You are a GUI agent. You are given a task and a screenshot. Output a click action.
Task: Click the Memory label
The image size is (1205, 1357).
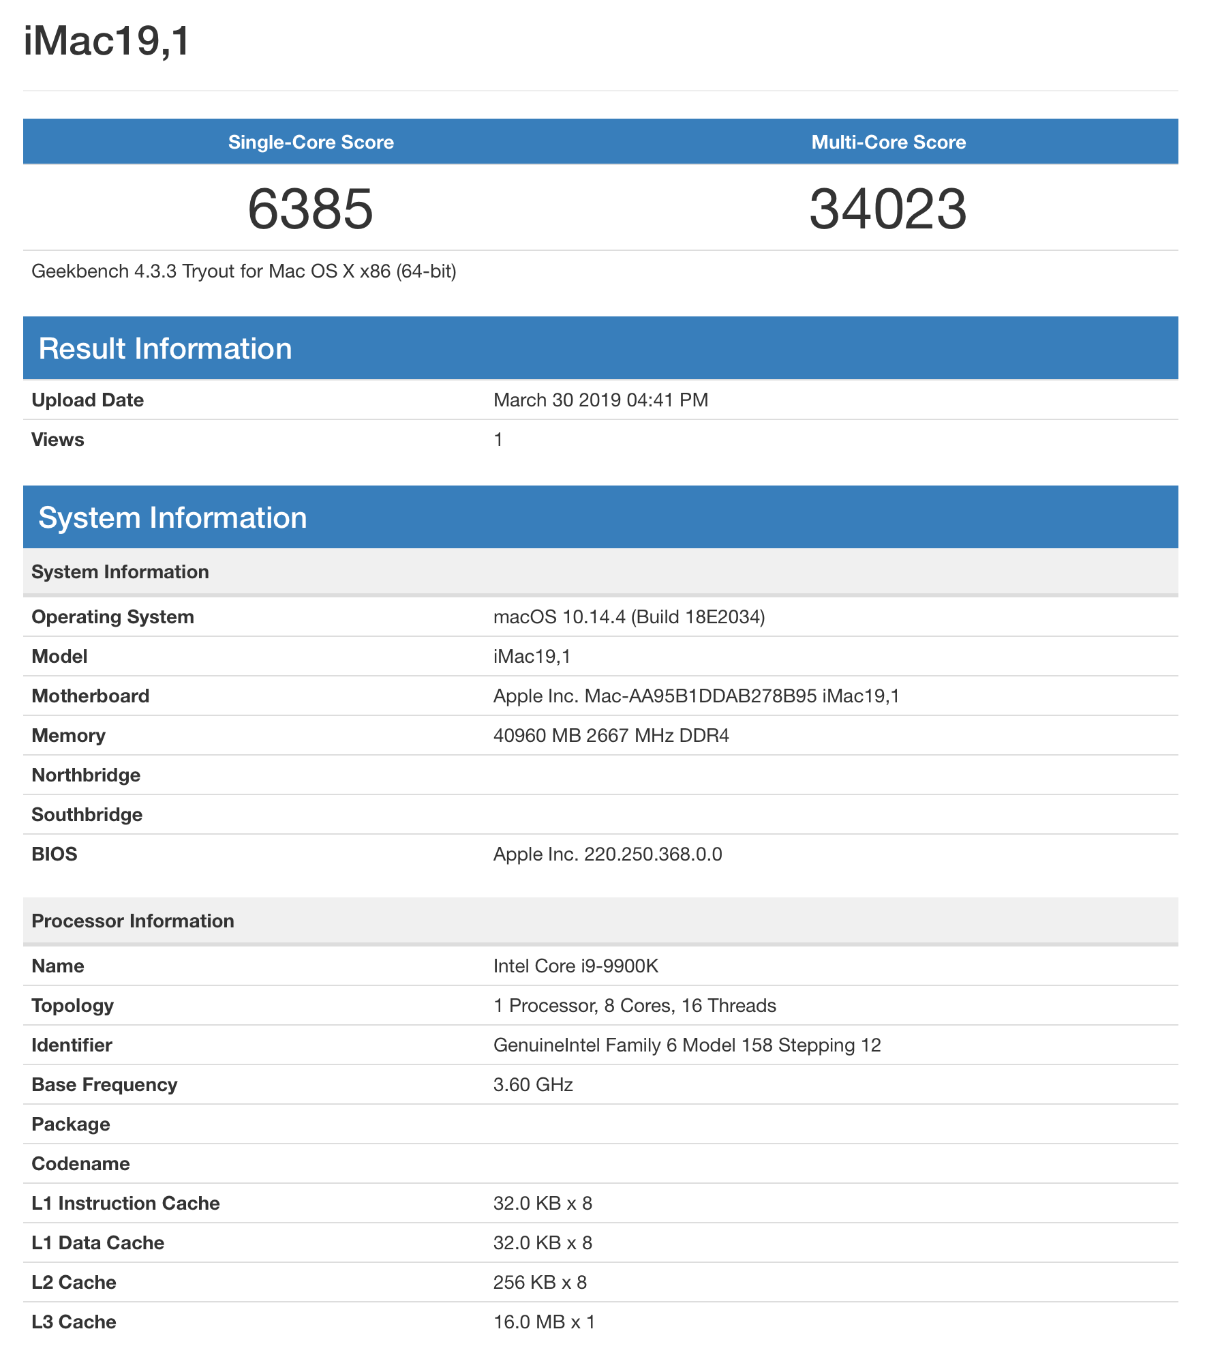[69, 735]
